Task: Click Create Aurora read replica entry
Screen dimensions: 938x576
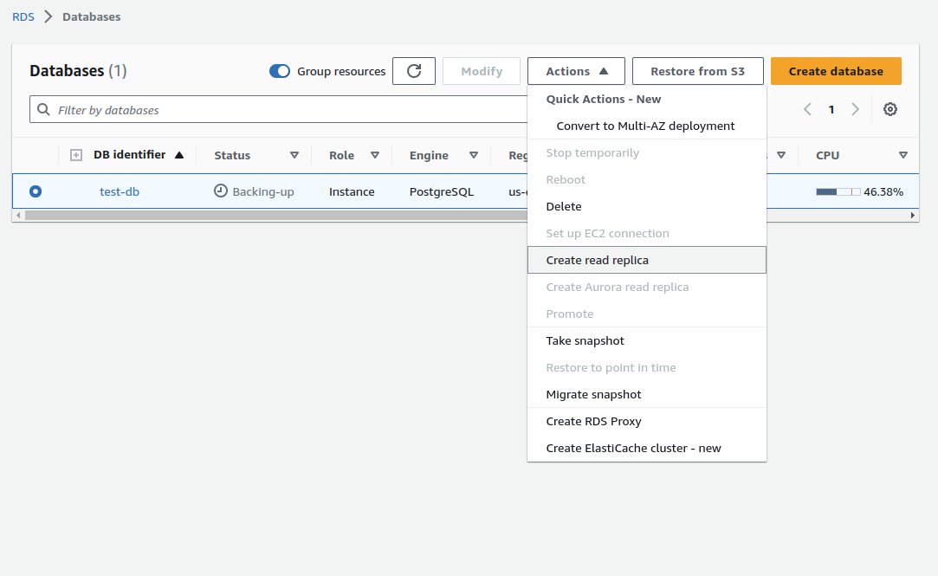Action: pyautogui.click(x=647, y=287)
